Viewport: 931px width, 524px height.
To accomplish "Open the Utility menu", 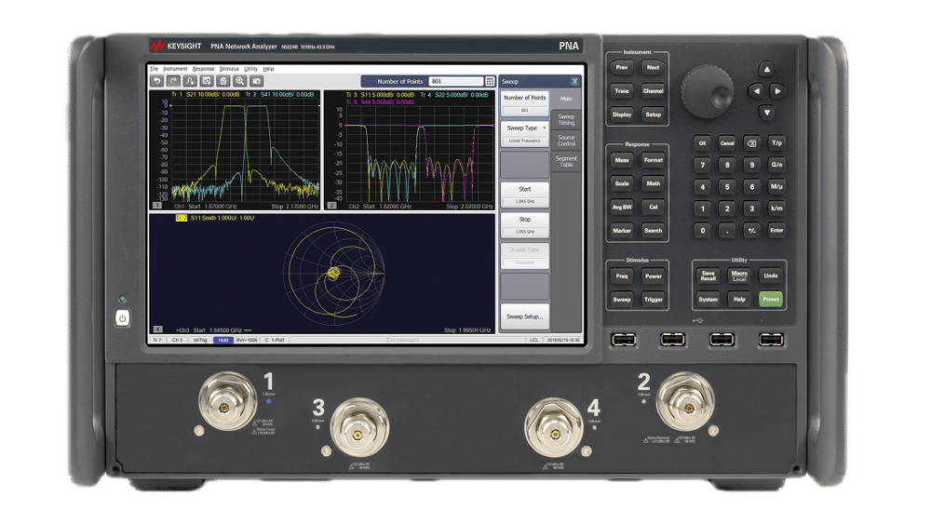I will [251, 69].
